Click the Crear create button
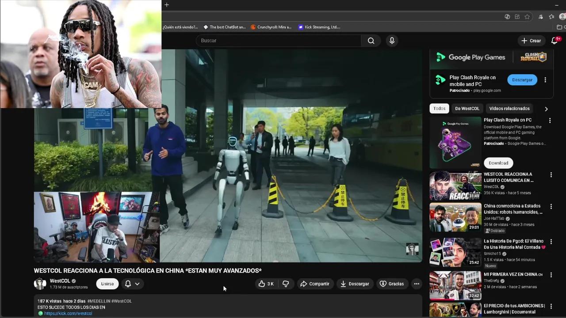Viewport: 566px width, 318px height. pos(531,41)
